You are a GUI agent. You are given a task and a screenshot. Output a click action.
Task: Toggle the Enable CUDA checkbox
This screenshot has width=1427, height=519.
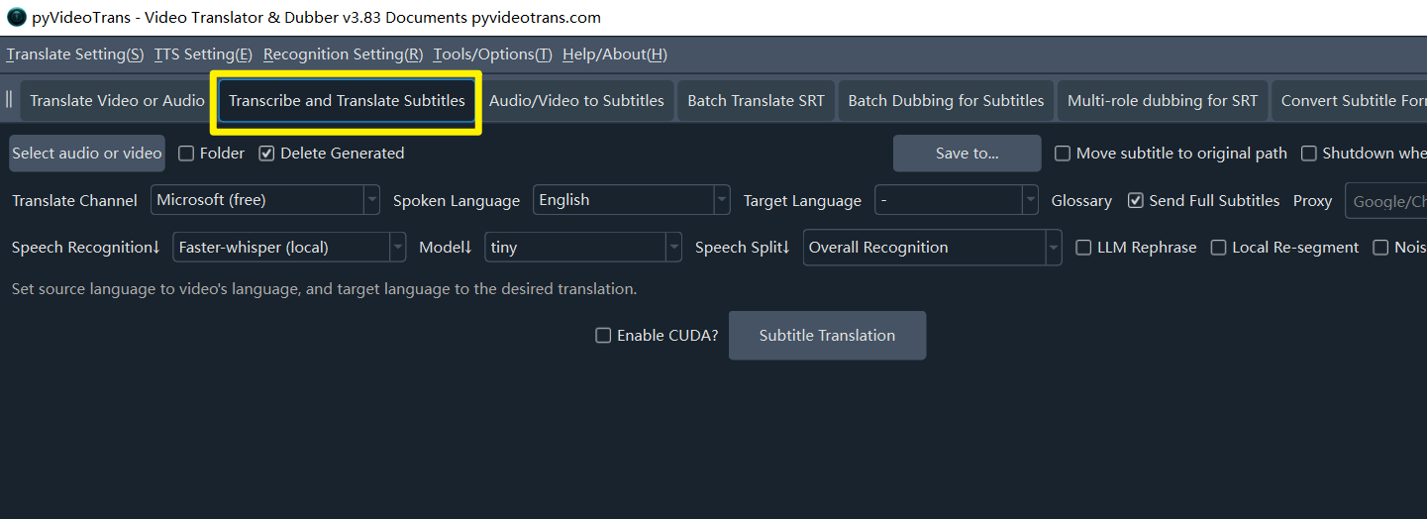603,336
